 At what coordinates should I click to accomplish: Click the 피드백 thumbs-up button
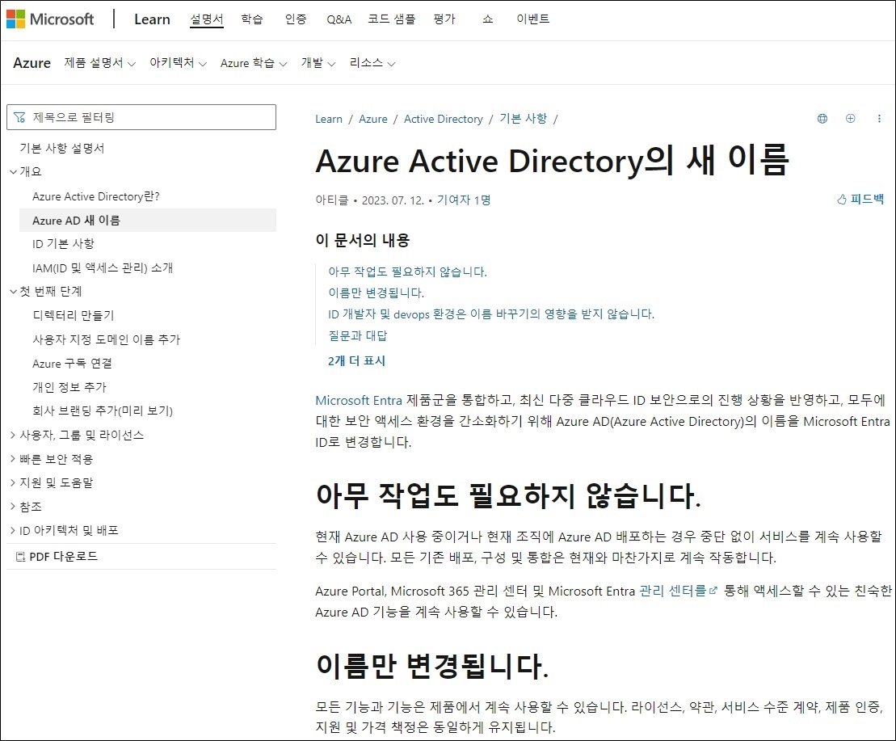(860, 199)
